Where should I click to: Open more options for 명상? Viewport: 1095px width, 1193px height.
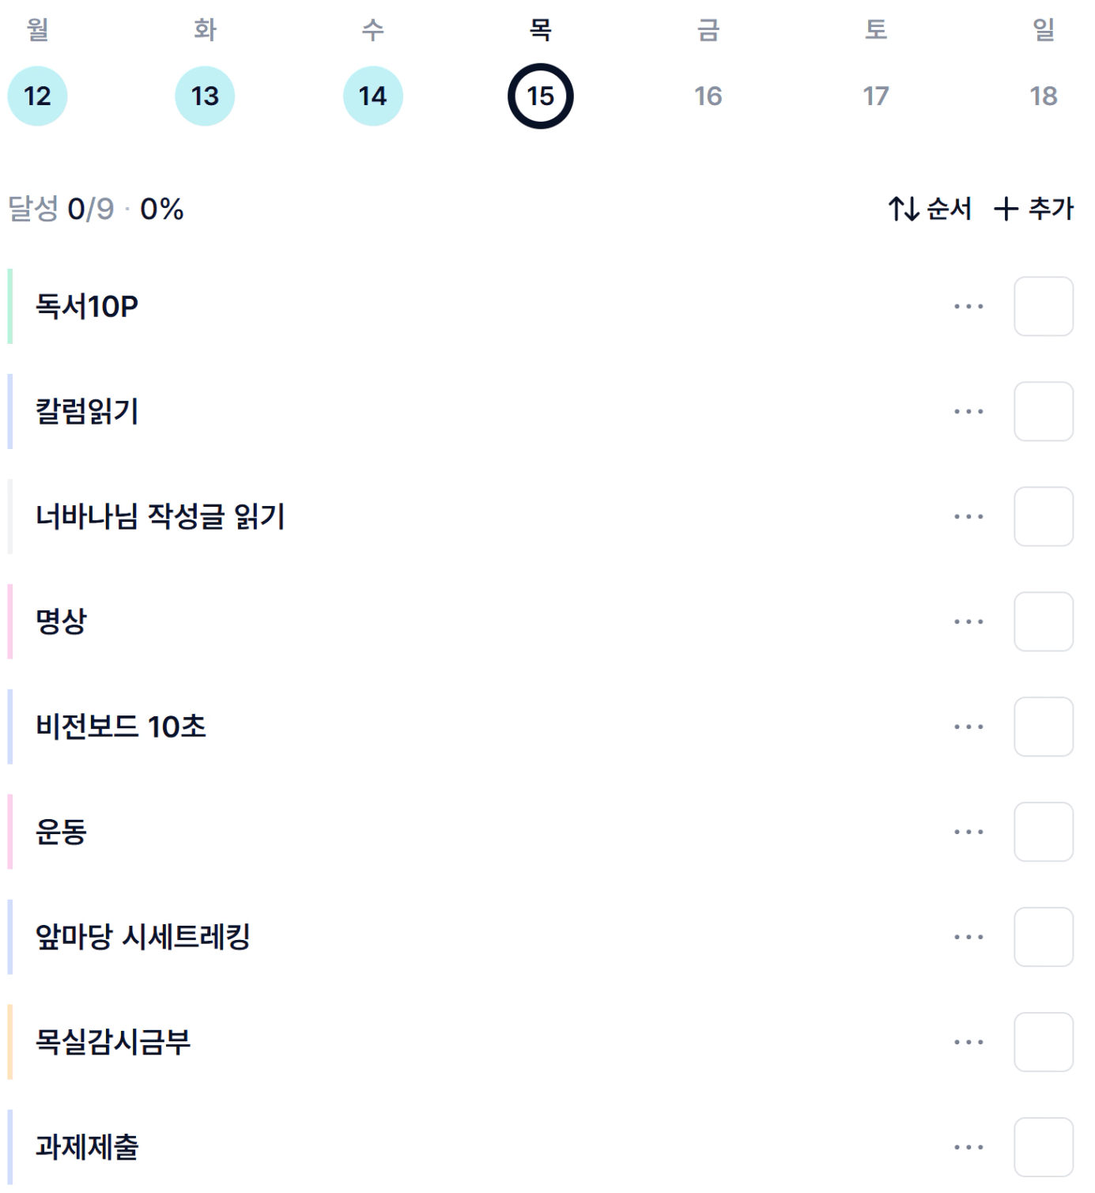tap(968, 621)
